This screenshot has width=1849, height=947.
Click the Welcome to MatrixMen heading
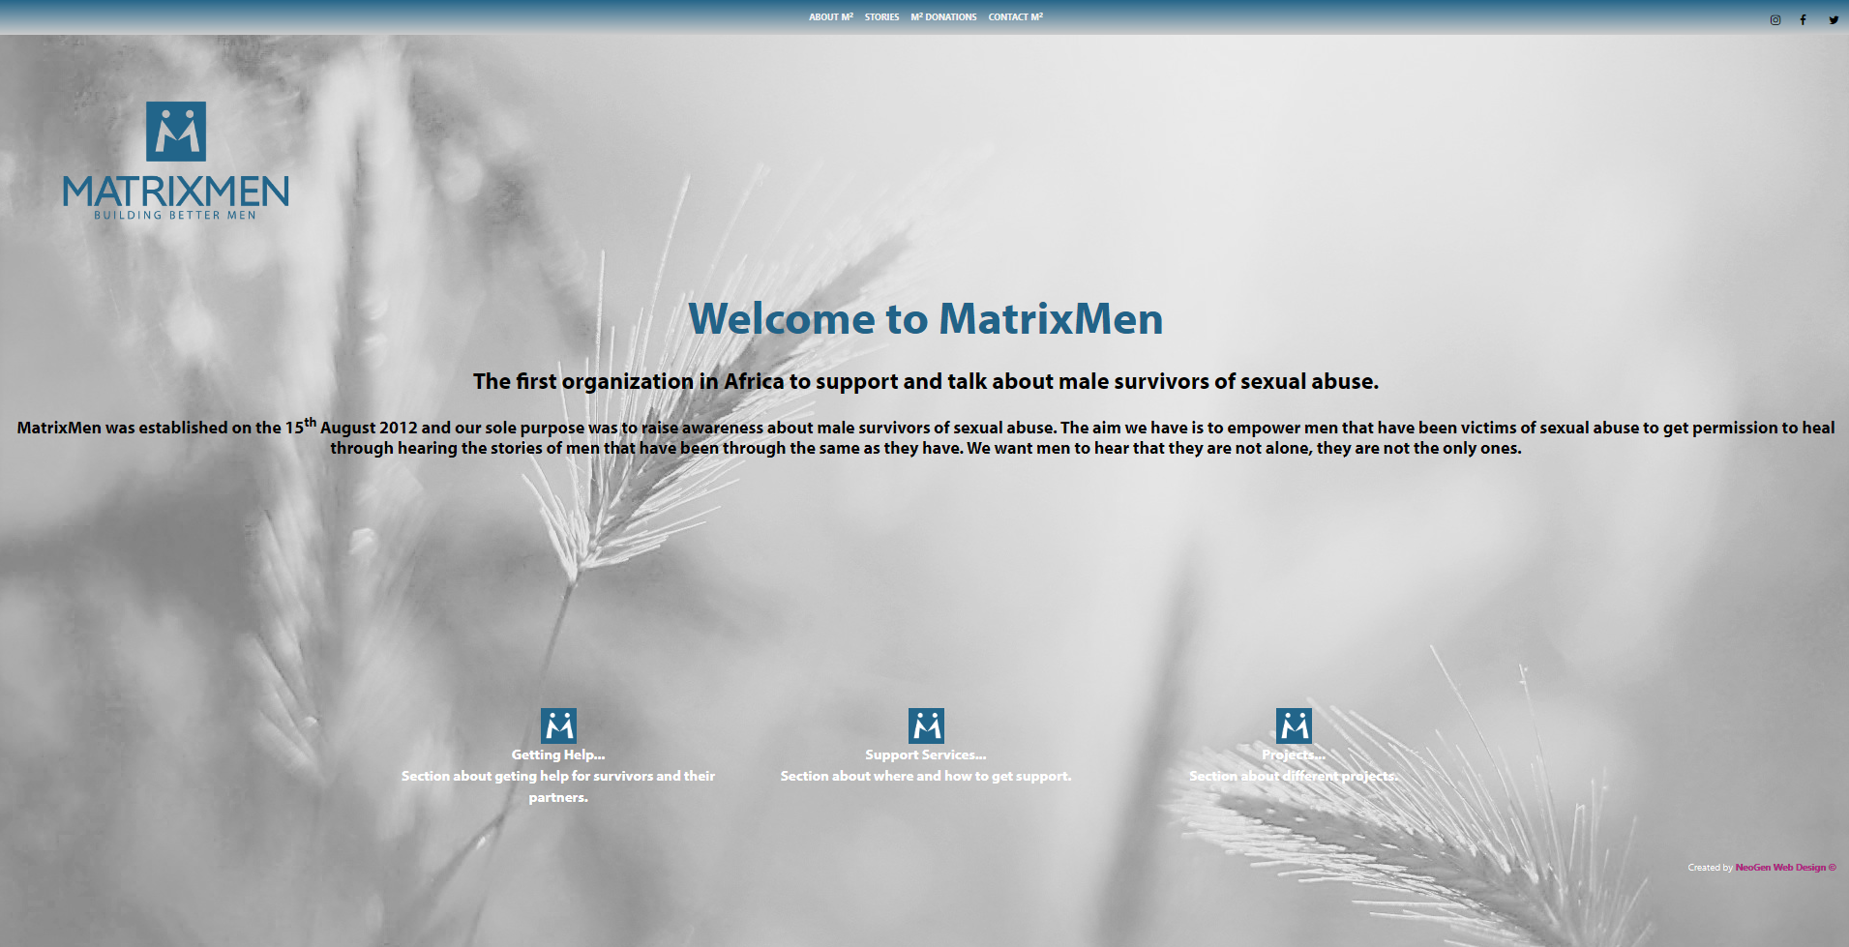pos(926,319)
